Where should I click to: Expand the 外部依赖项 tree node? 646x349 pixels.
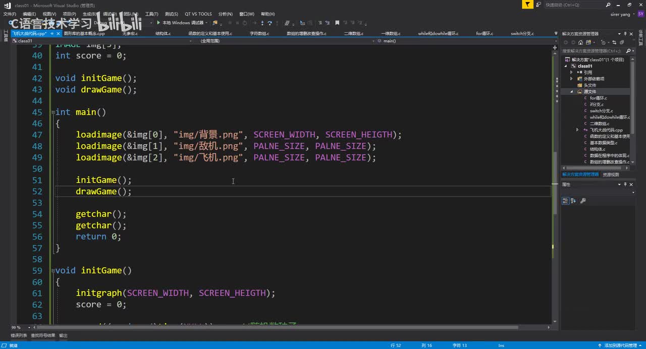coord(572,79)
